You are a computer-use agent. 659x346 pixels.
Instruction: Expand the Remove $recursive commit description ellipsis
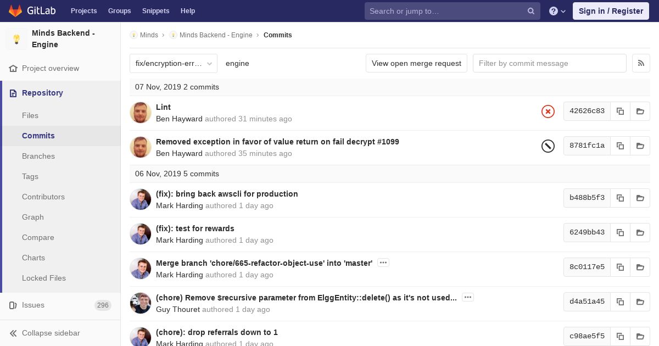click(468, 297)
